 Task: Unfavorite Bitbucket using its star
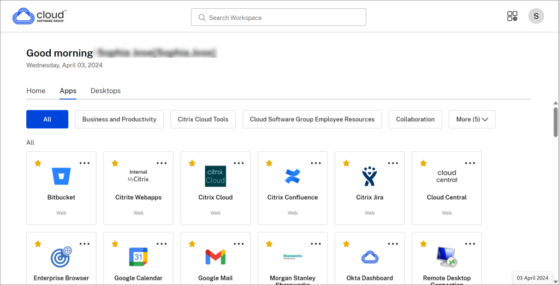(38, 163)
